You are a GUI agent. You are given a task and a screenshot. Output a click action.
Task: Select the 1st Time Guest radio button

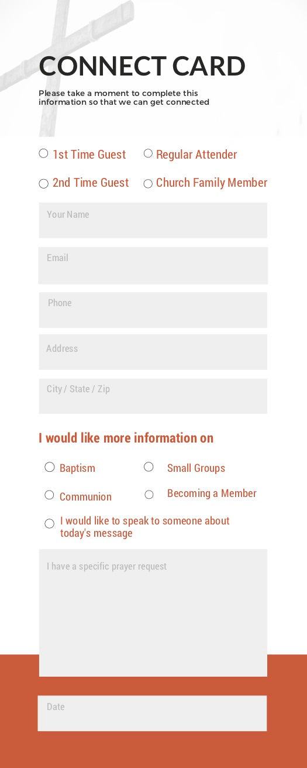pos(43,153)
